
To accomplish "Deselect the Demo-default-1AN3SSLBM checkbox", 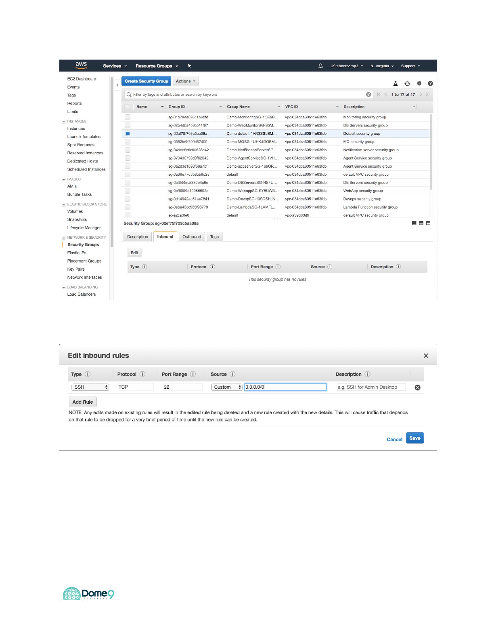I will [x=128, y=134].
